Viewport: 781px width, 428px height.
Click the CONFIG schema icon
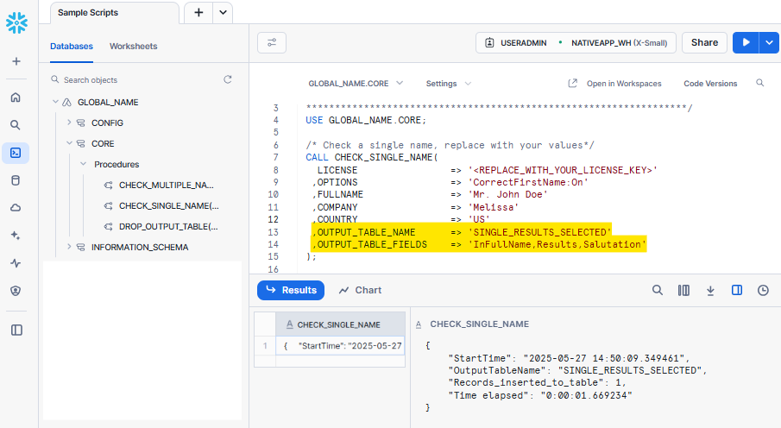tap(80, 123)
